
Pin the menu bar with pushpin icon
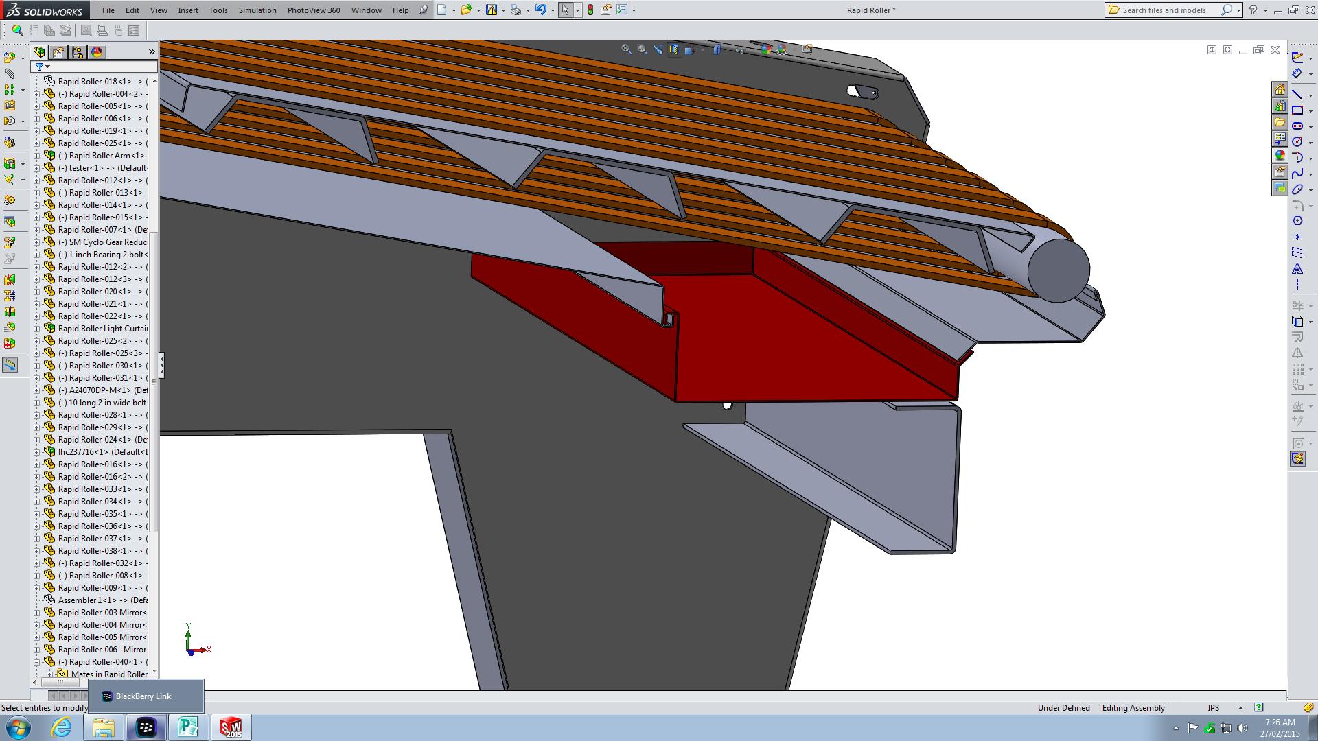[424, 10]
